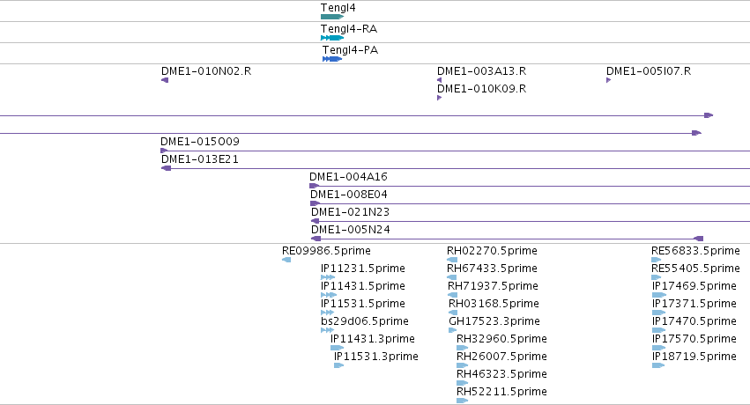750x405 pixels.
Task: Select the IP11531.5prime EST glyph
Action: (x=327, y=313)
